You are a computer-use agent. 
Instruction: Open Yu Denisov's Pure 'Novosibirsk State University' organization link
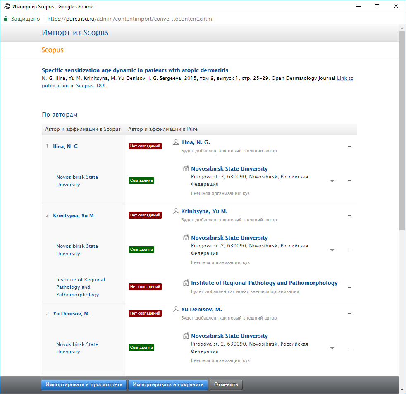point(229,336)
